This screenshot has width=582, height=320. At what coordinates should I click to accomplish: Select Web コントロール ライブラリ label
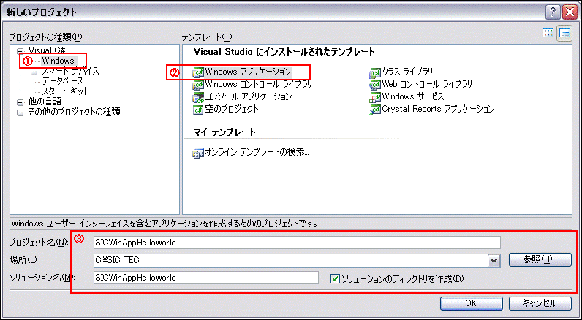tap(427, 84)
